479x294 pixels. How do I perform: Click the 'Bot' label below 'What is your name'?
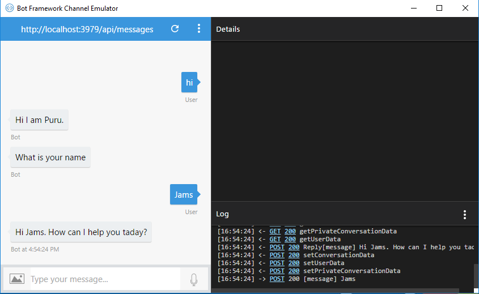click(x=15, y=174)
